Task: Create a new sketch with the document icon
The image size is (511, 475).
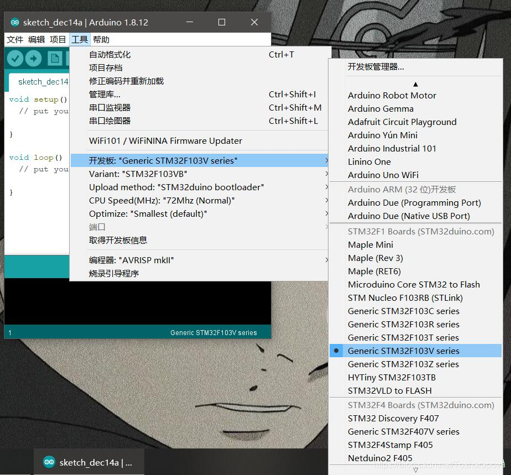Action: [x=55, y=58]
